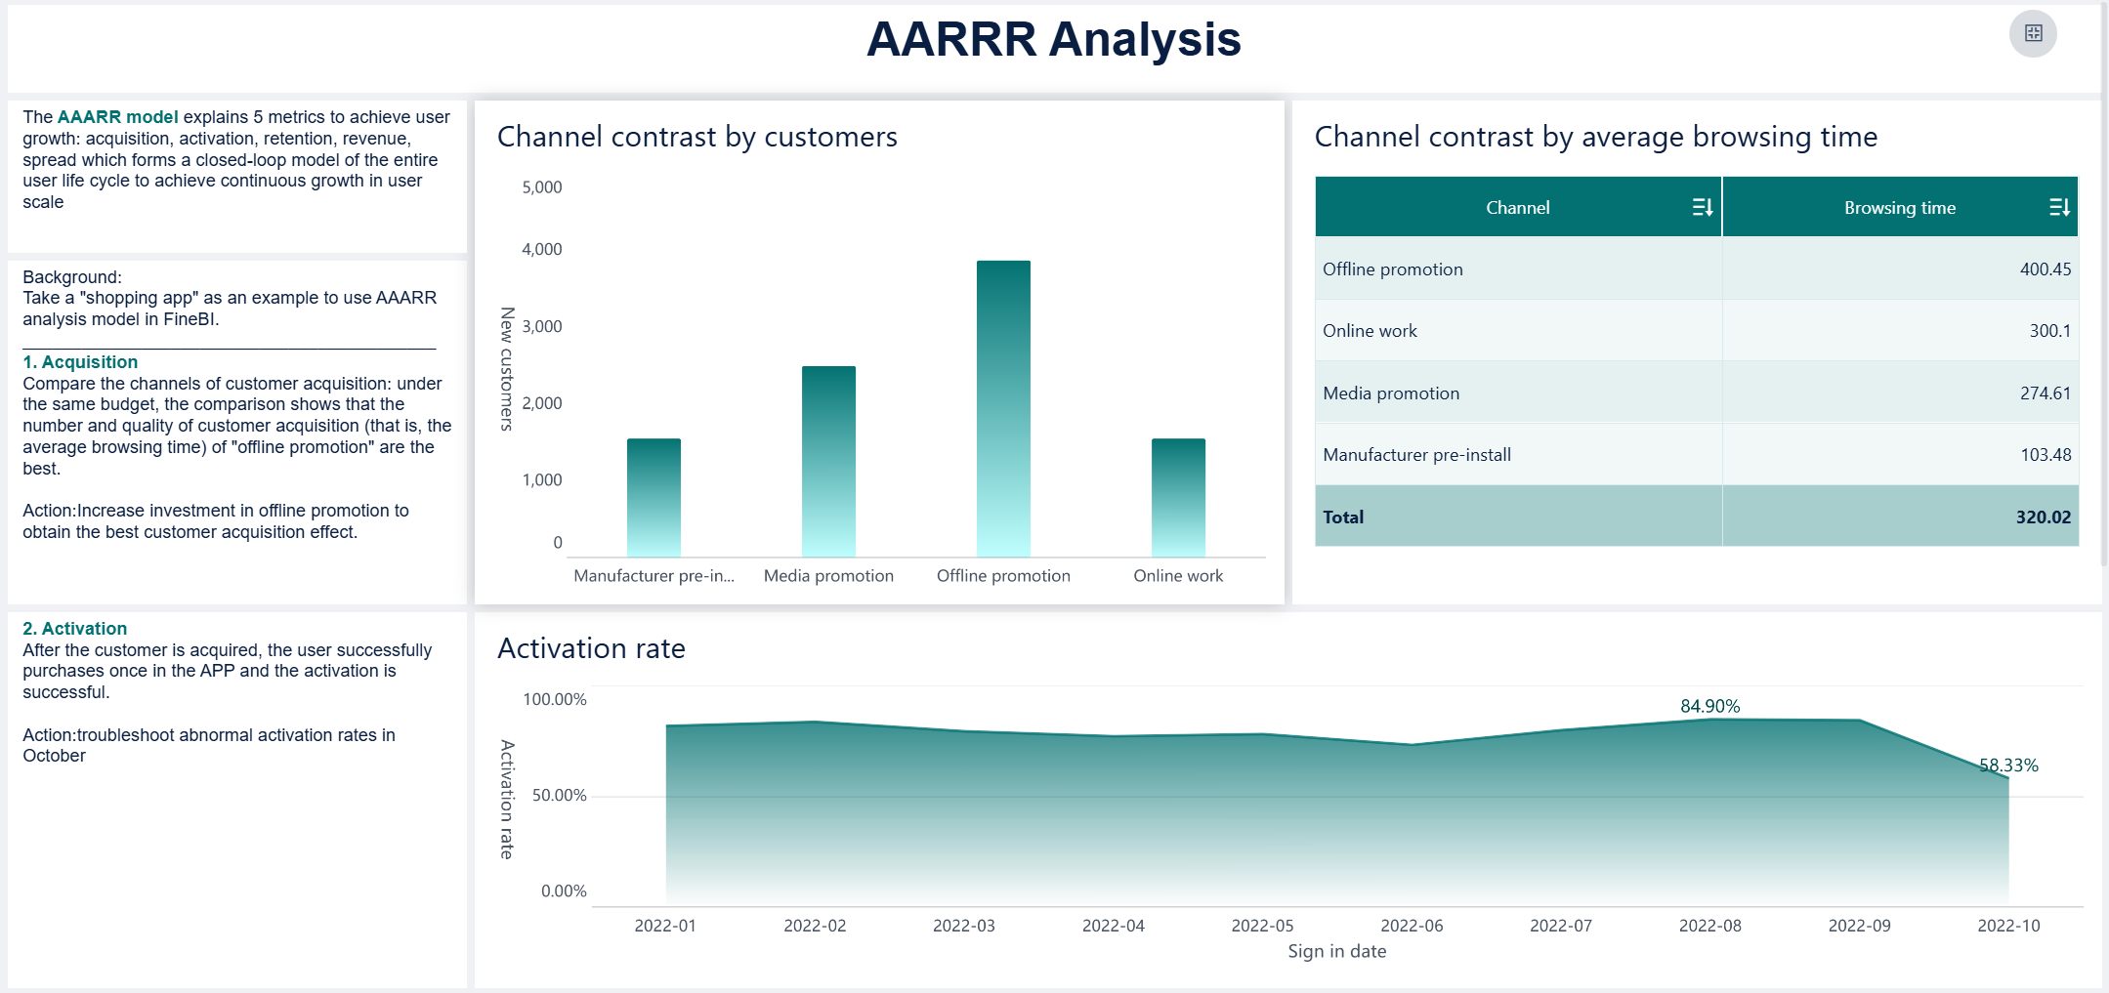Click the Channel contrast by customers chart title
This screenshot has height=993, width=2109.
696,137
